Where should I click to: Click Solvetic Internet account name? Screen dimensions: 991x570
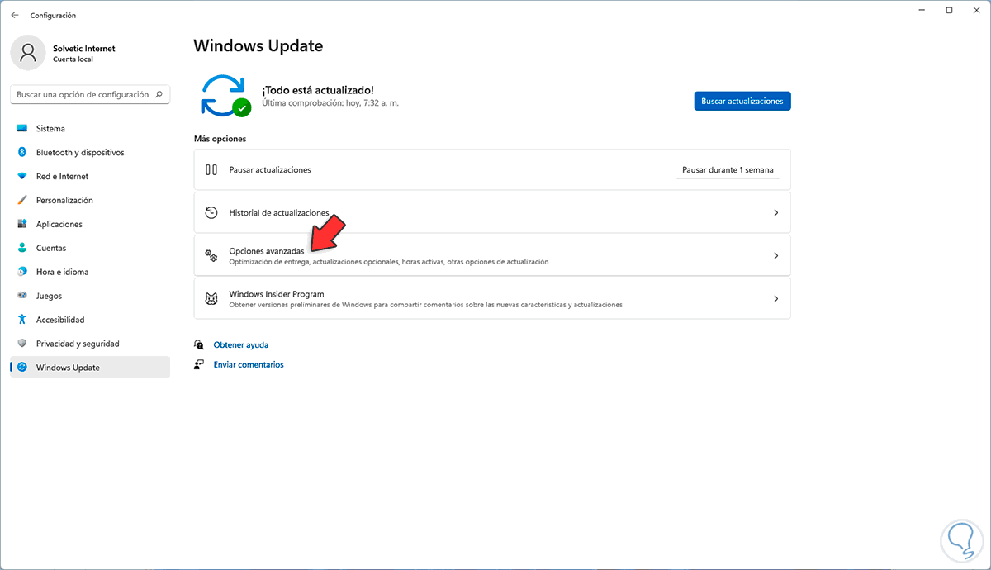tap(84, 49)
